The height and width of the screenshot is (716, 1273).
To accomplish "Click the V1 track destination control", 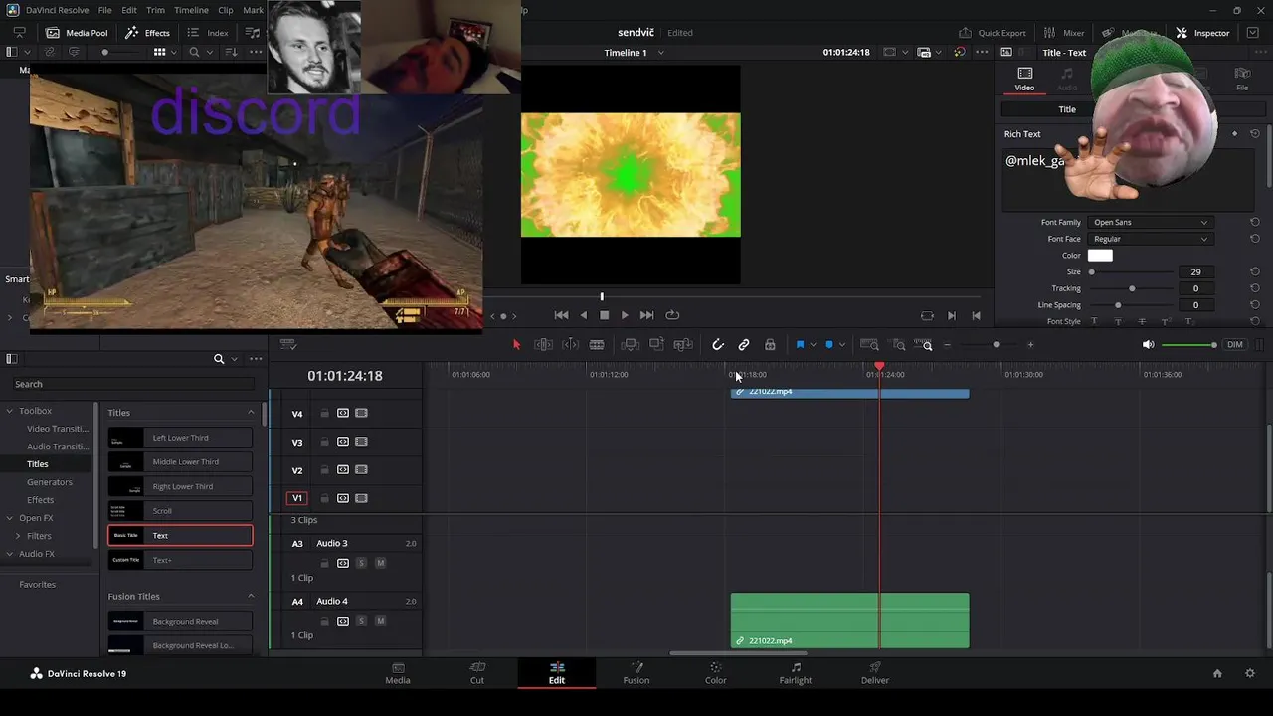I will 296,498.
